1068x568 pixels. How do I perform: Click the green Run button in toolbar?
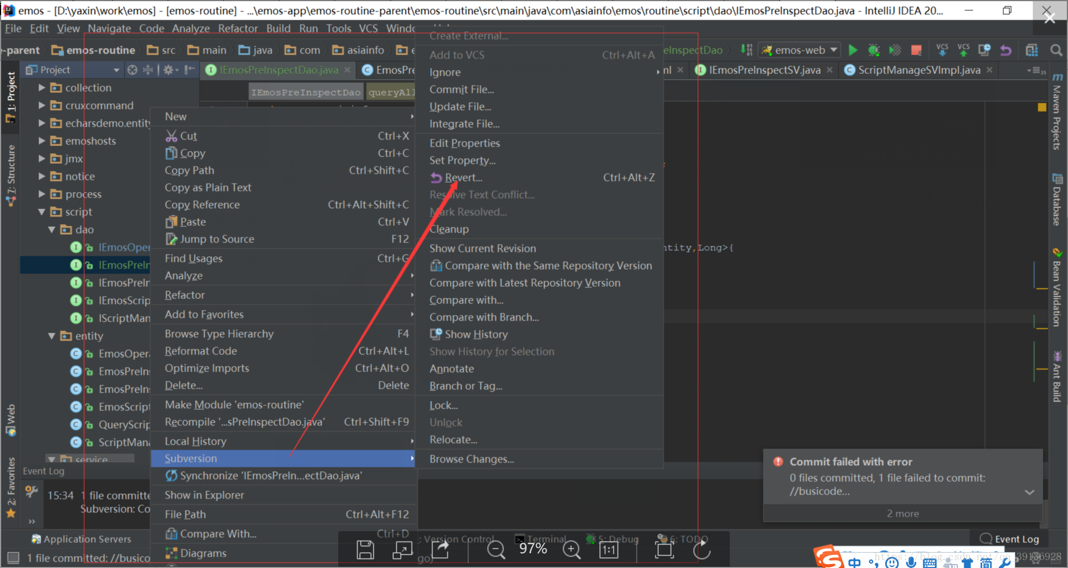[x=852, y=50]
